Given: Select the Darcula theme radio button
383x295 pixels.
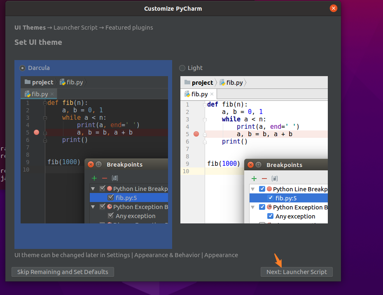Looking at the screenshot, I should click(23, 68).
